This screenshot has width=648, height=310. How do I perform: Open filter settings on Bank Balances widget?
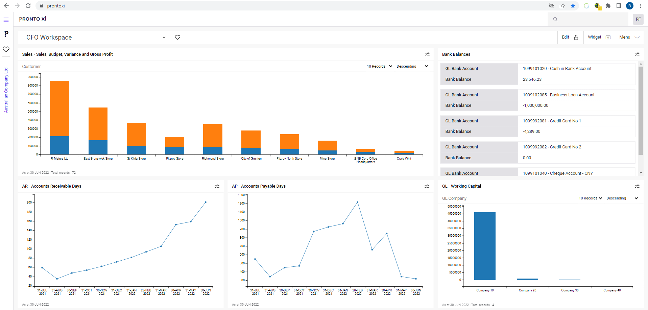(637, 54)
